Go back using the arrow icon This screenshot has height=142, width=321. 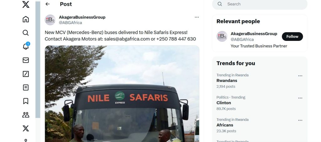pos(48,4)
